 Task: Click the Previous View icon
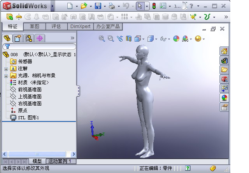[x=120, y=39]
